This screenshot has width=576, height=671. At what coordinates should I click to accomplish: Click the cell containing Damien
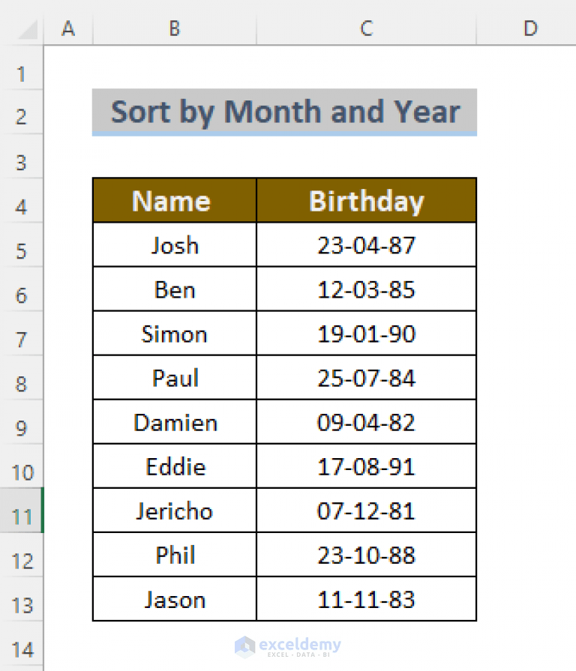point(173,421)
